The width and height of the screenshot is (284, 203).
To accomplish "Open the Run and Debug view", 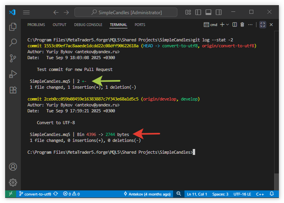I will point(13,74).
